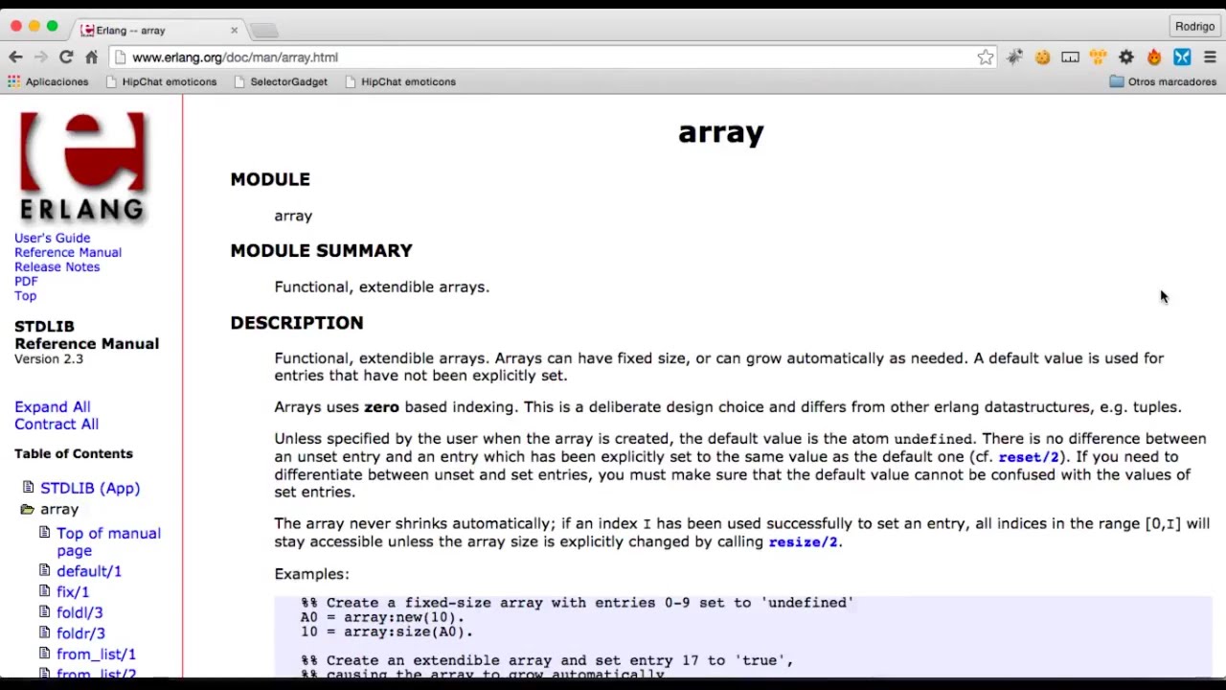
Task: Follow the resize/2 link in description
Action: pyautogui.click(x=803, y=541)
